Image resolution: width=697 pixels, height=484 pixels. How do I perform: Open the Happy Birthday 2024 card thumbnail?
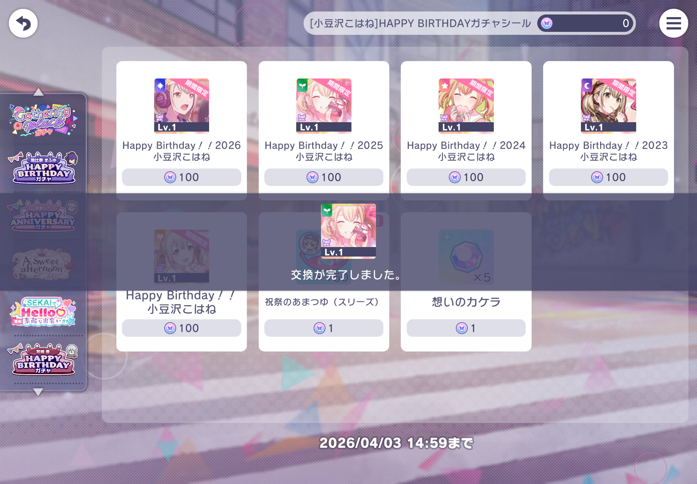tap(466, 106)
